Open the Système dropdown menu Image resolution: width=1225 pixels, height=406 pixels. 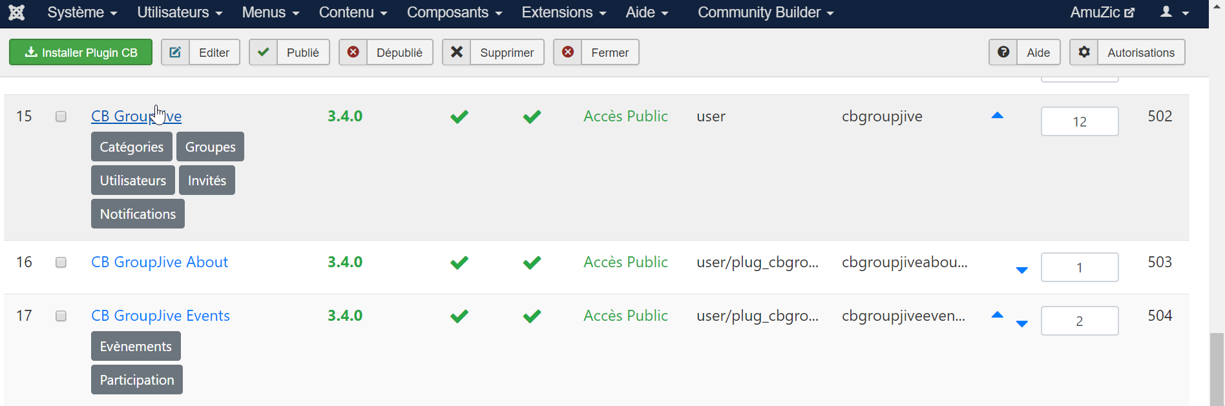click(x=82, y=12)
